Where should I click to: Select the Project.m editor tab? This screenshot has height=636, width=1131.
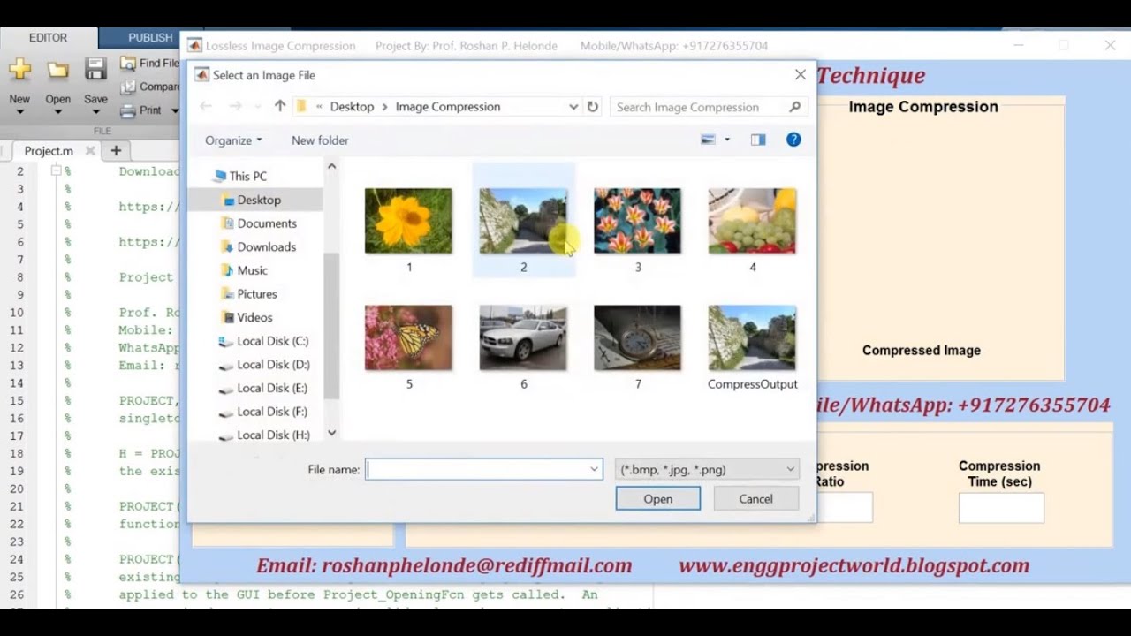coord(49,151)
